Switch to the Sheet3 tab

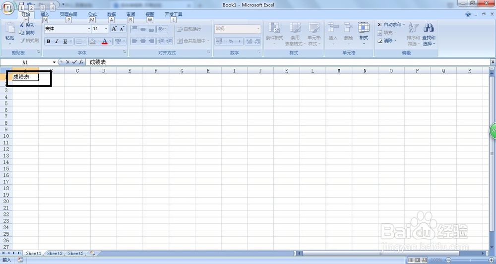pyautogui.click(x=76, y=253)
